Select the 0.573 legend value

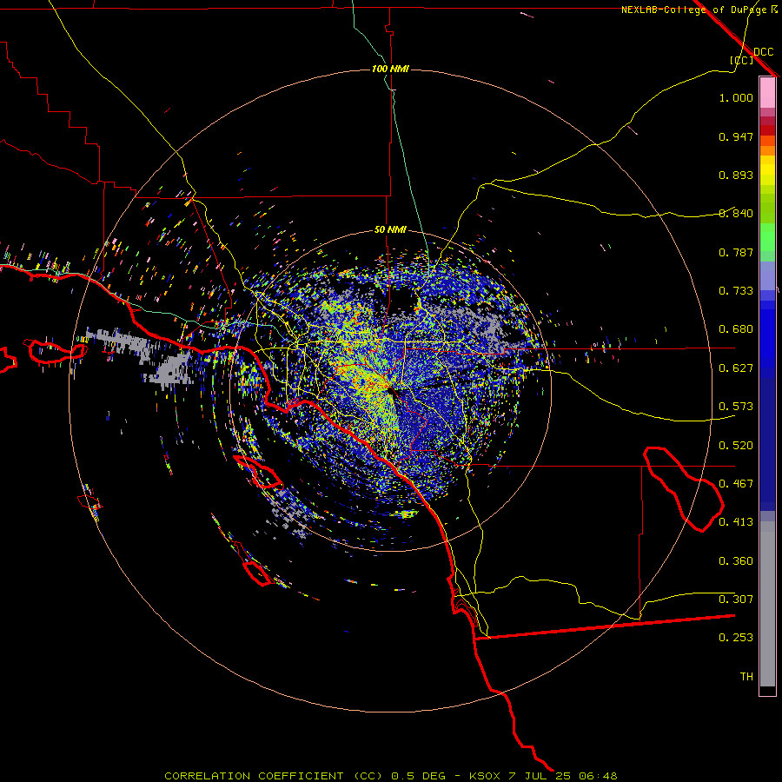point(736,407)
